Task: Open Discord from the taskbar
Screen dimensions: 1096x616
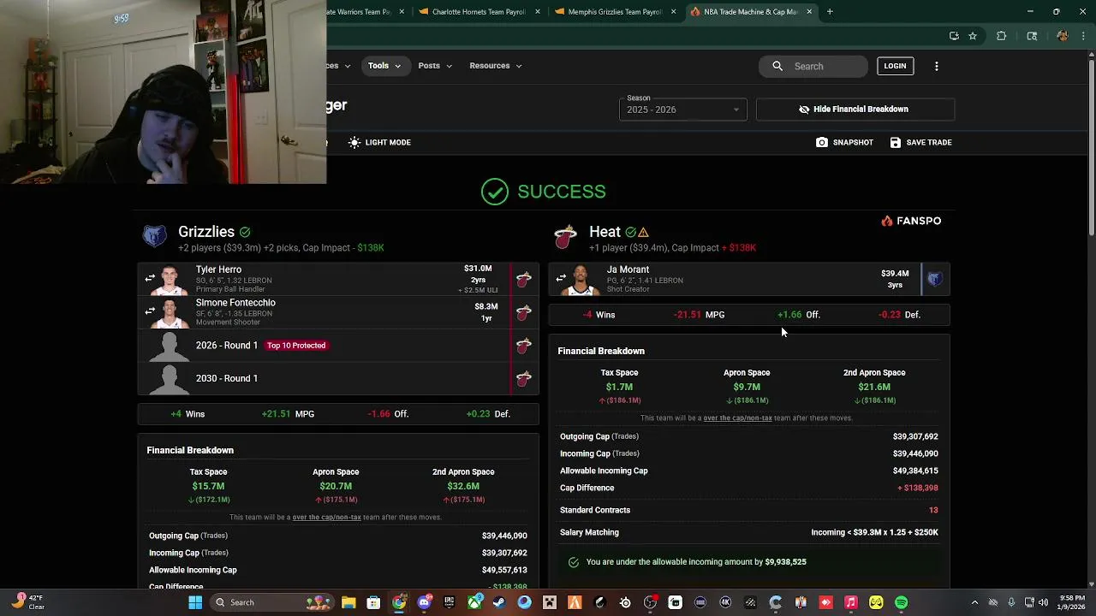Action: click(x=424, y=602)
